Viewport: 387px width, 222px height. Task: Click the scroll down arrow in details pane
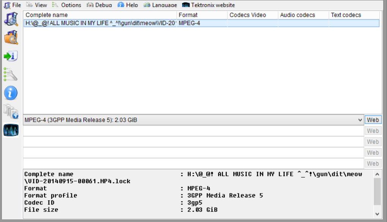(377, 214)
